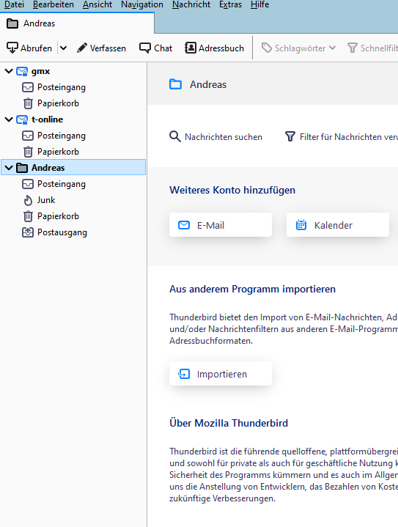Open the Bearbeiten menu
This screenshot has width=398, height=527.
[53, 4]
